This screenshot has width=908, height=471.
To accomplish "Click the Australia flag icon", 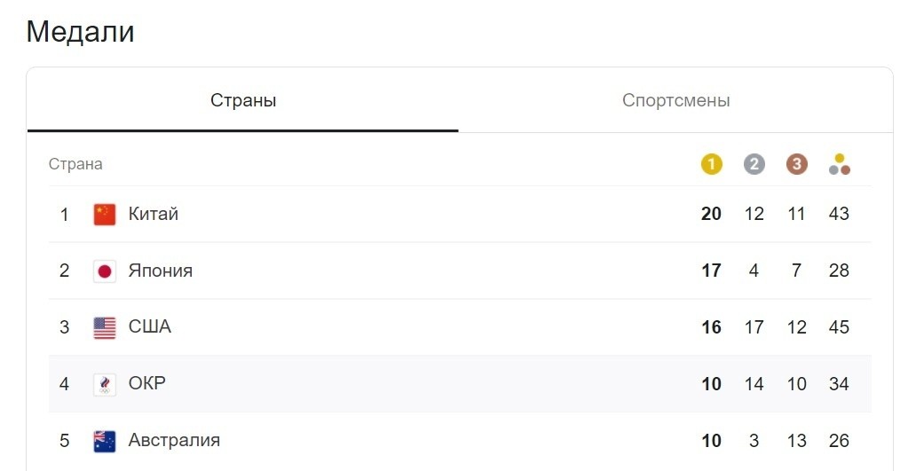I will 105,441.
